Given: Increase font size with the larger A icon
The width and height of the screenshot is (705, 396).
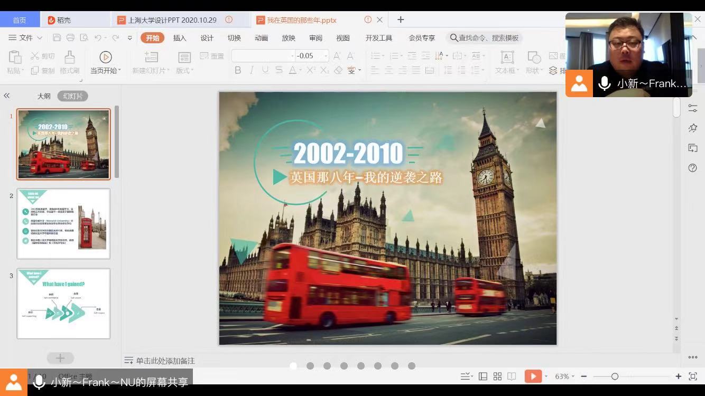Looking at the screenshot, I should pyautogui.click(x=337, y=55).
